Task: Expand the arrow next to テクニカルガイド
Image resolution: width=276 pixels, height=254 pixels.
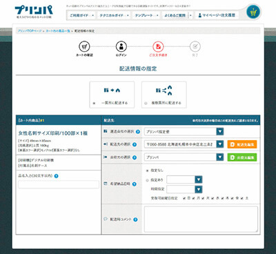Action: click(128, 15)
